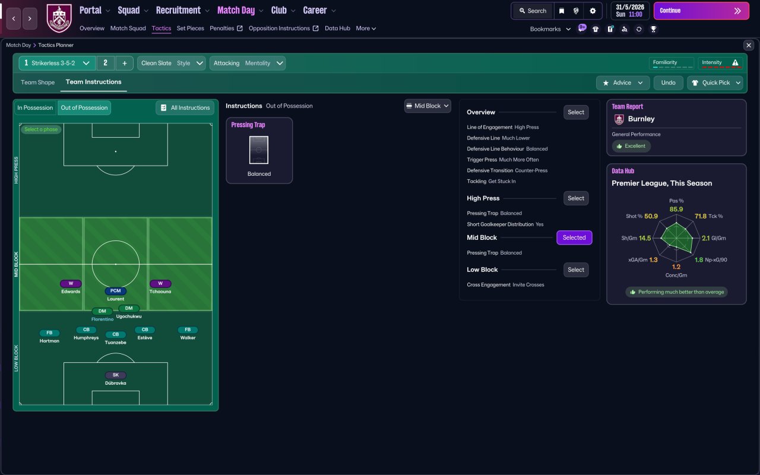Screen dimensions: 760x475
Task: Open the Data Hub tab
Action: point(337,28)
